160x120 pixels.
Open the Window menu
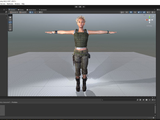[17, 4]
